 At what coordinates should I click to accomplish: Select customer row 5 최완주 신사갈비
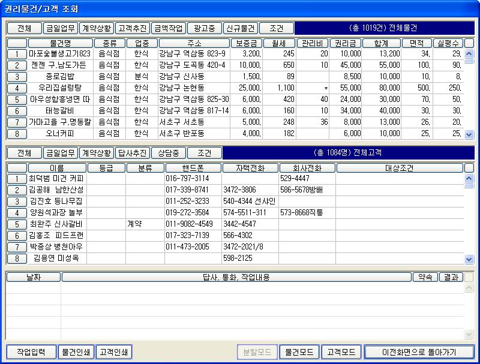[x=17, y=224]
